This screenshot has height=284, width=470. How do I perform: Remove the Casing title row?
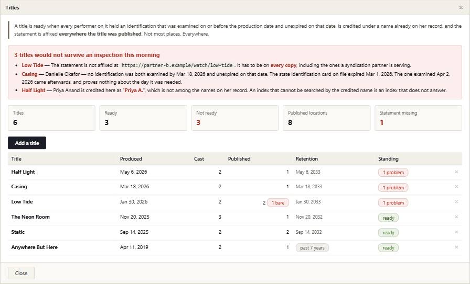[x=456, y=187]
